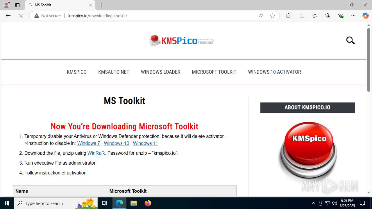The width and height of the screenshot is (372, 209).
Task: Click the scrollbar up arrow
Action: (369, 25)
